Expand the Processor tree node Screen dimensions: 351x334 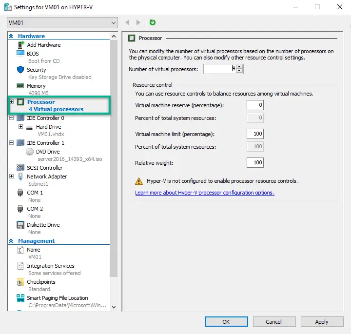pos(12,101)
